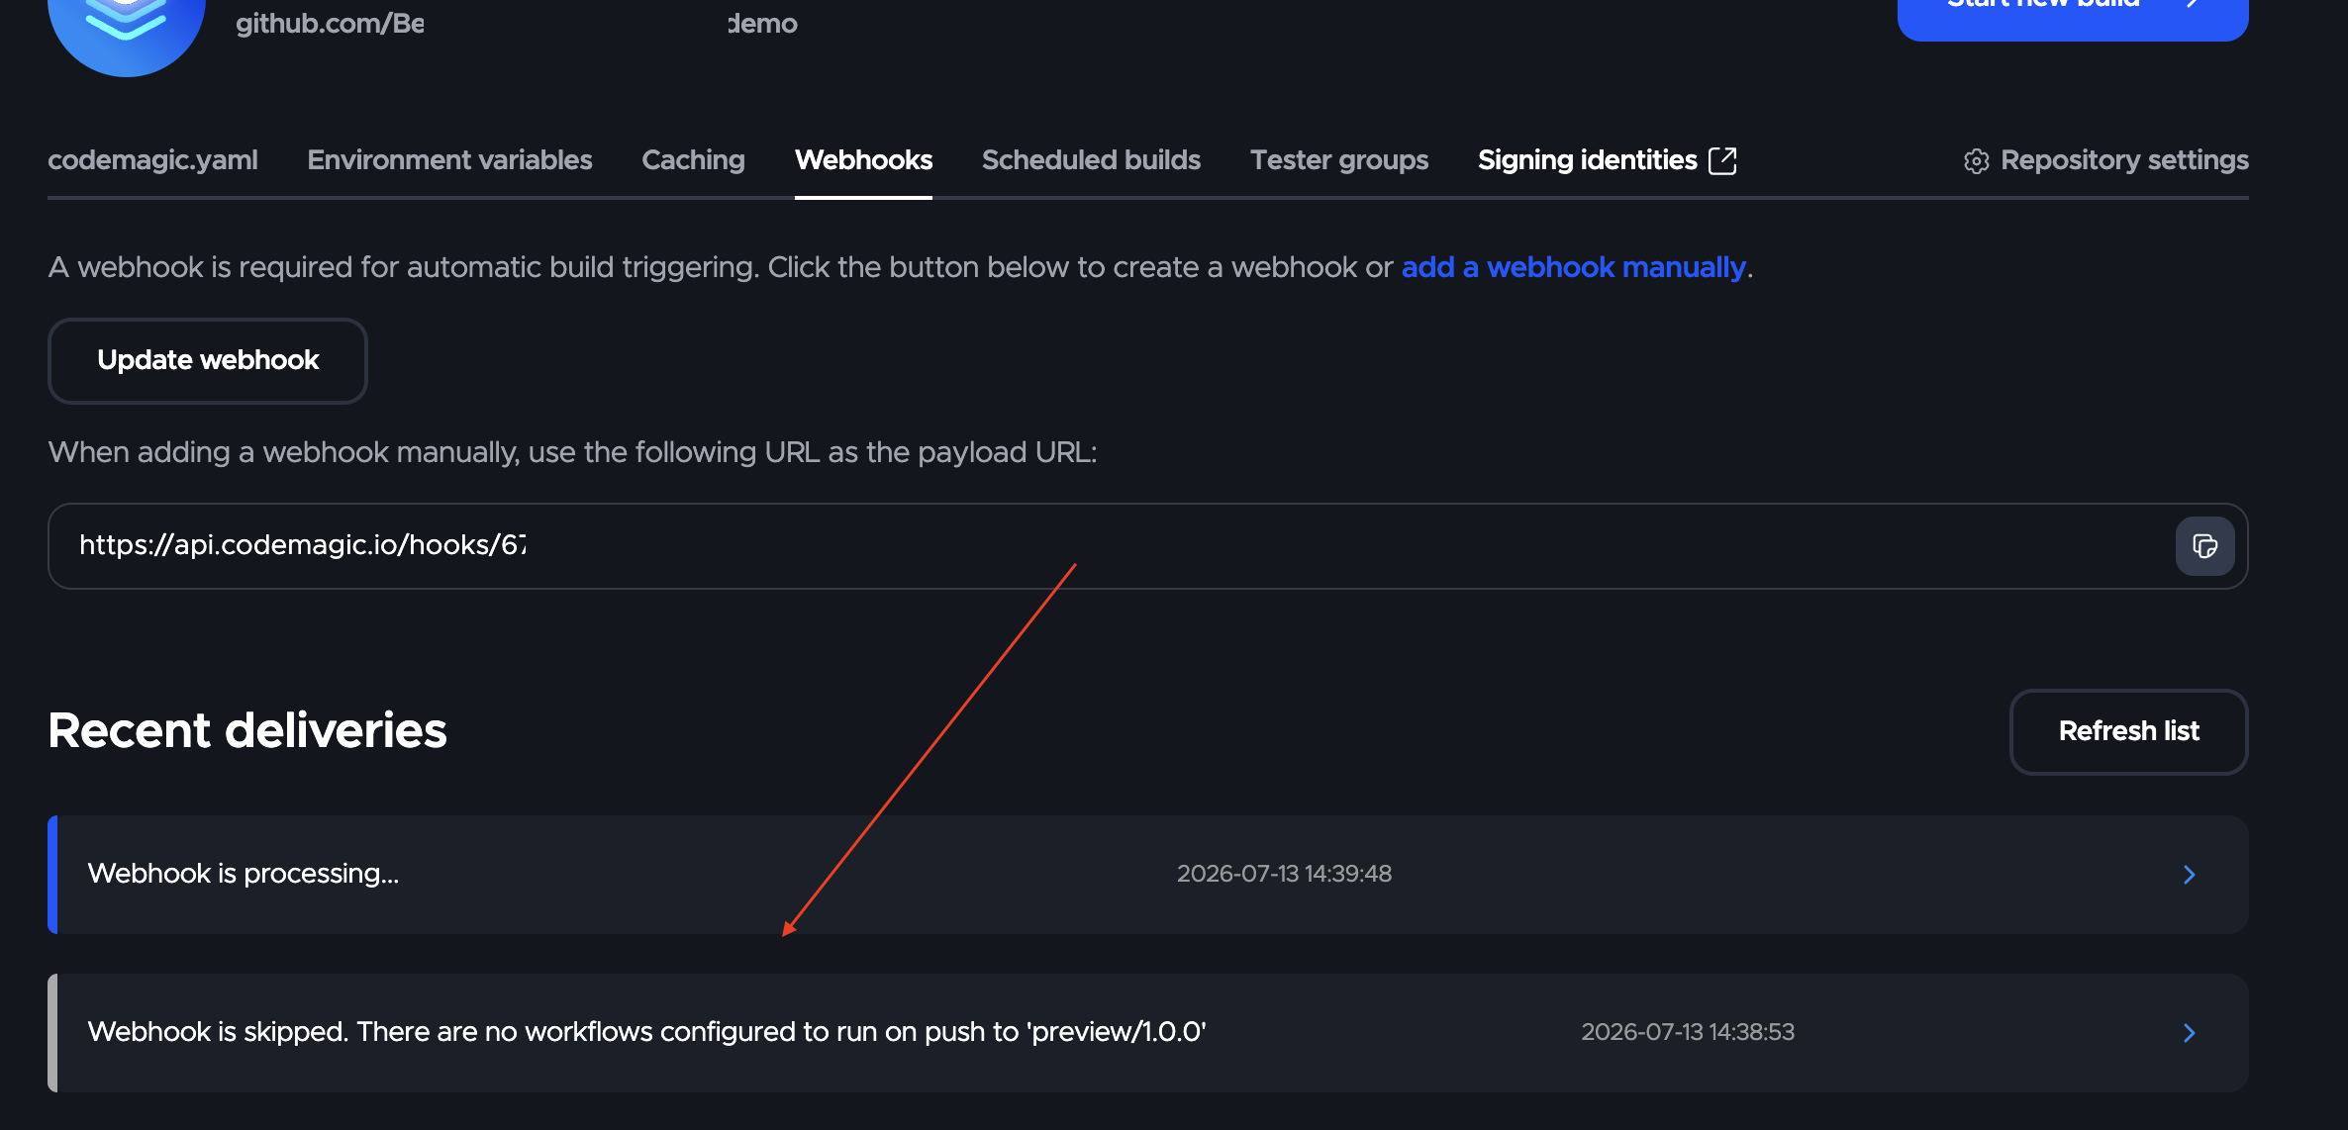Click the Repository settings gear icon
The image size is (2348, 1130).
click(x=1976, y=161)
